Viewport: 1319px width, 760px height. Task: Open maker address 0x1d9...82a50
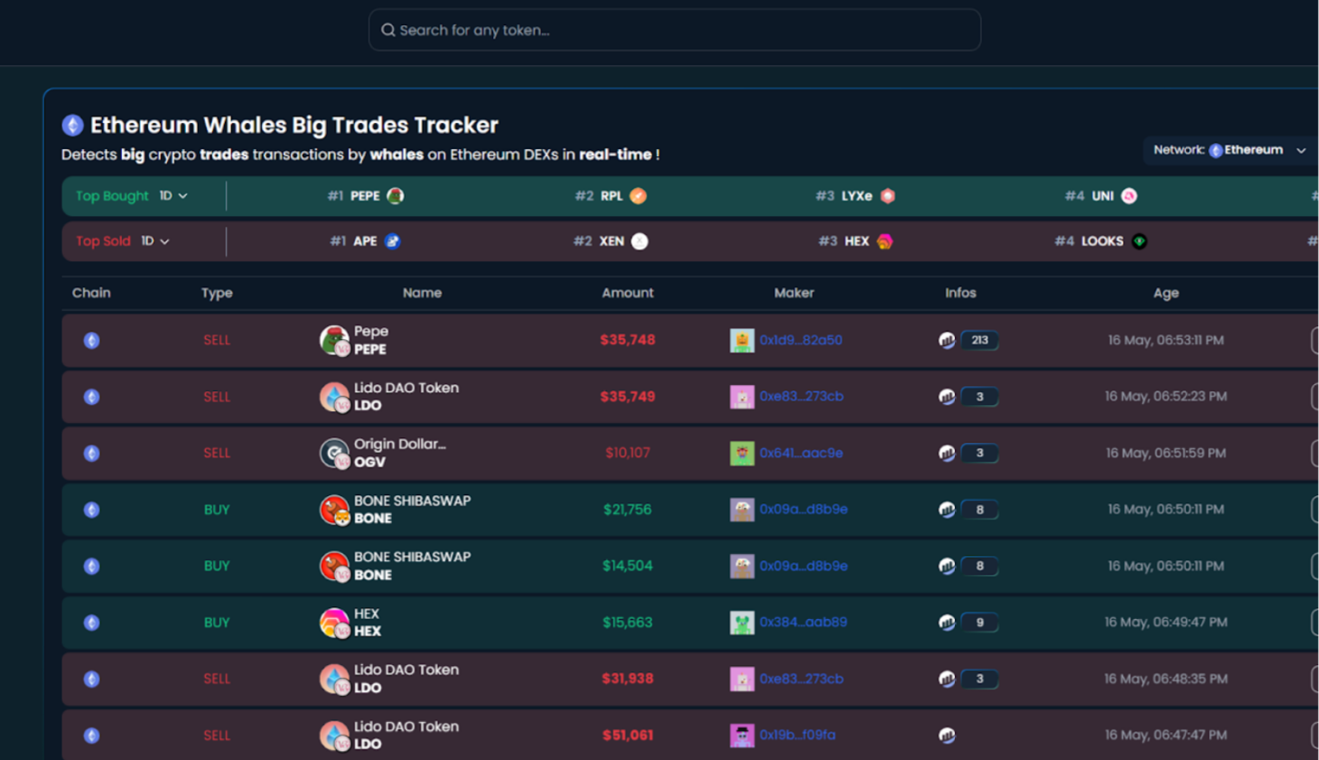[800, 341]
